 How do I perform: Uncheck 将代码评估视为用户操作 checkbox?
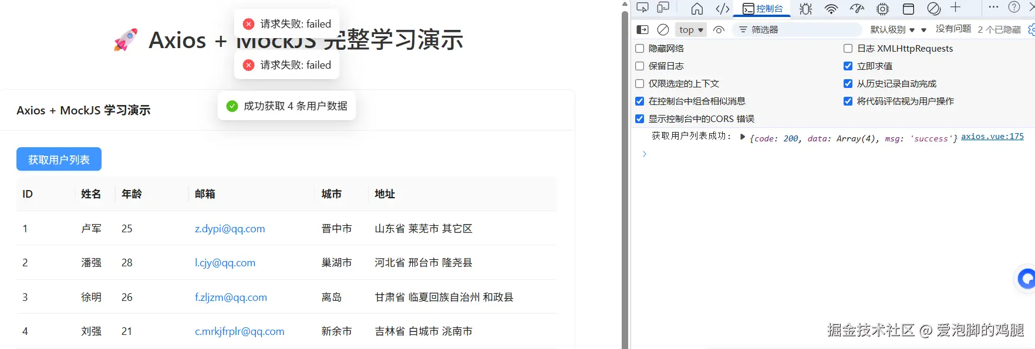click(848, 101)
